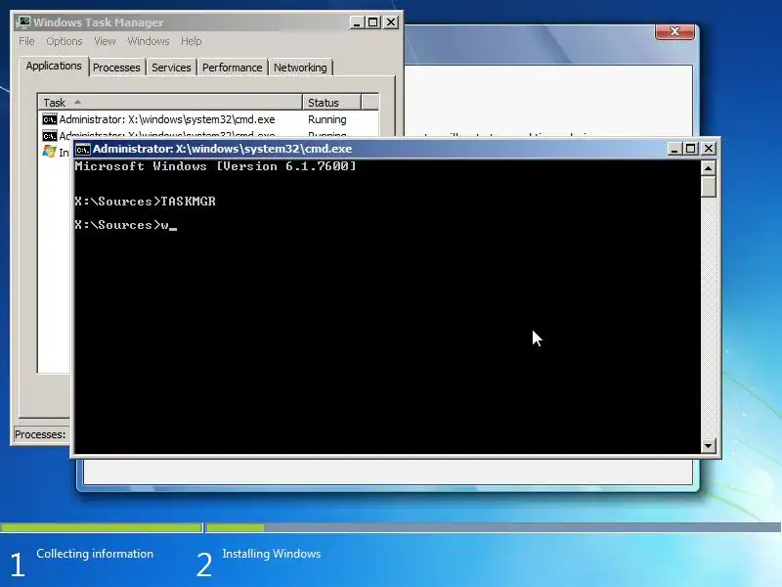Open the View menu in Task Manager
Screen dimensions: 782x587
point(105,41)
